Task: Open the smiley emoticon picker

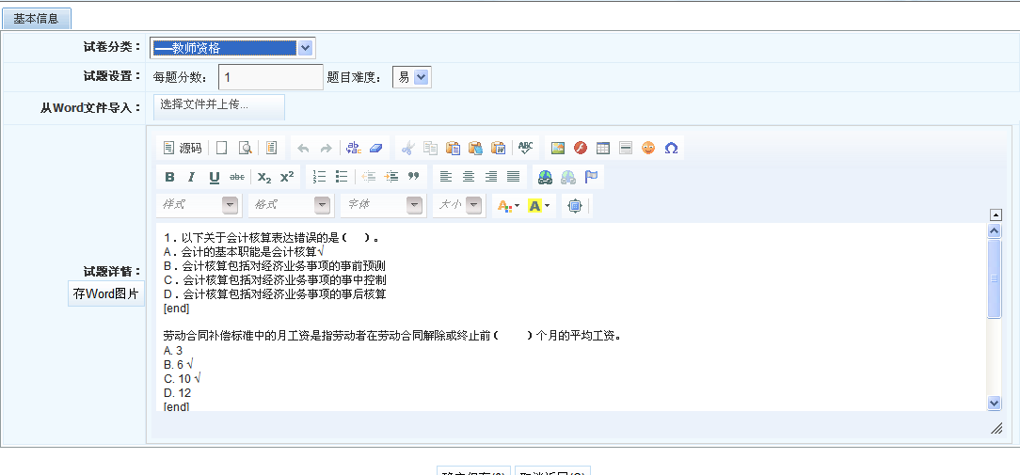Action: coord(648,149)
